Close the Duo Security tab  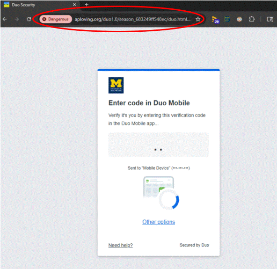74,5
